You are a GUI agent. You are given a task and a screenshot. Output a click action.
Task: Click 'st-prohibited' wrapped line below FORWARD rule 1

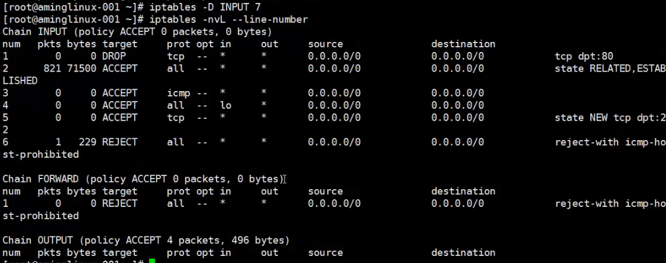[40, 216]
